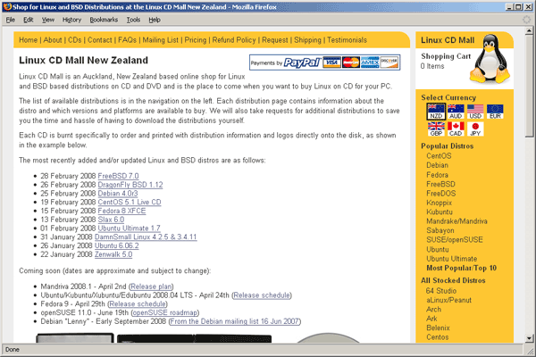This screenshot has height=357, width=536.
Task: Open the View menu
Action: coord(48,20)
